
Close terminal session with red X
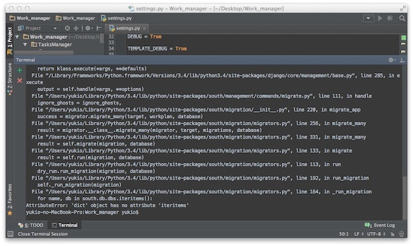click(20, 80)
